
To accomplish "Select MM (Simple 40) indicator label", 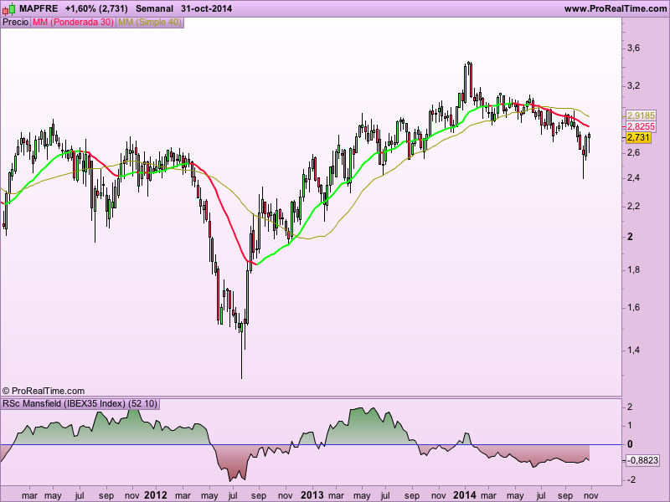I will [150, 23].
